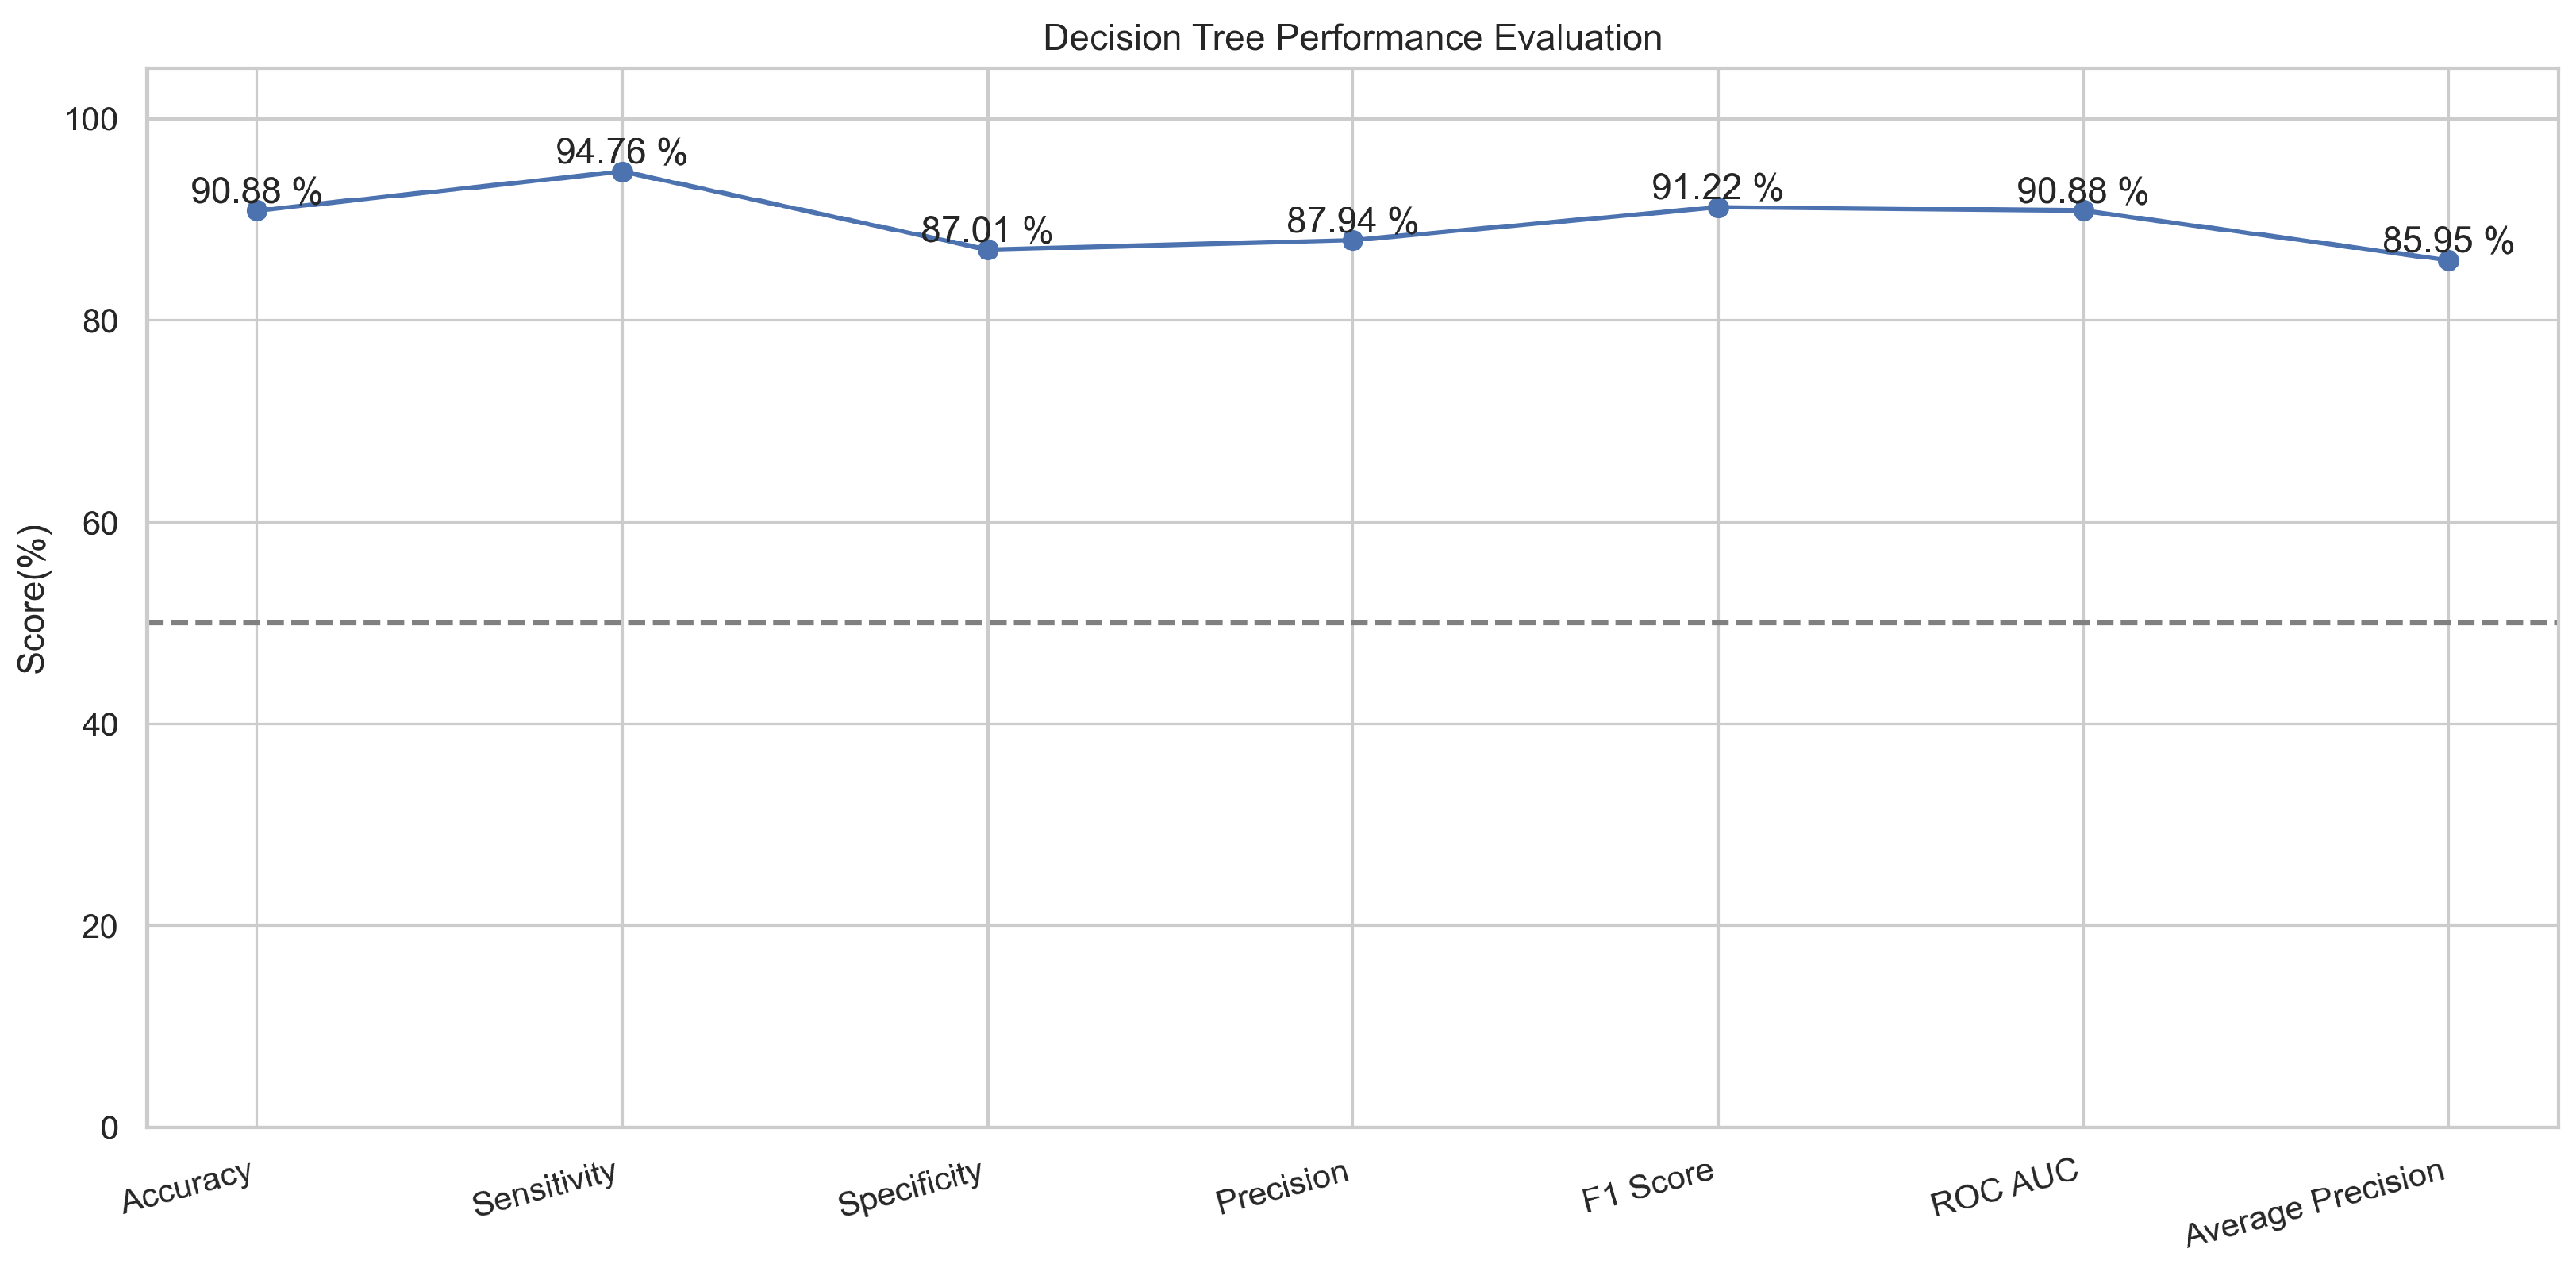Viewport: 2576px width, 1264px height.
Task: Click the F1 Score x-axis label
Action: (1648, 1185)
